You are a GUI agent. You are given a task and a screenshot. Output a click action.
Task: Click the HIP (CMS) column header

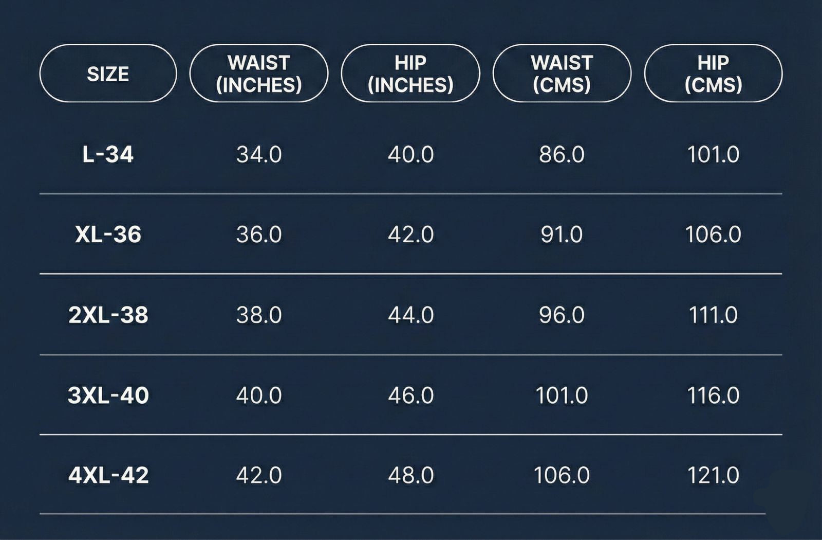click(x=713, y=74)
